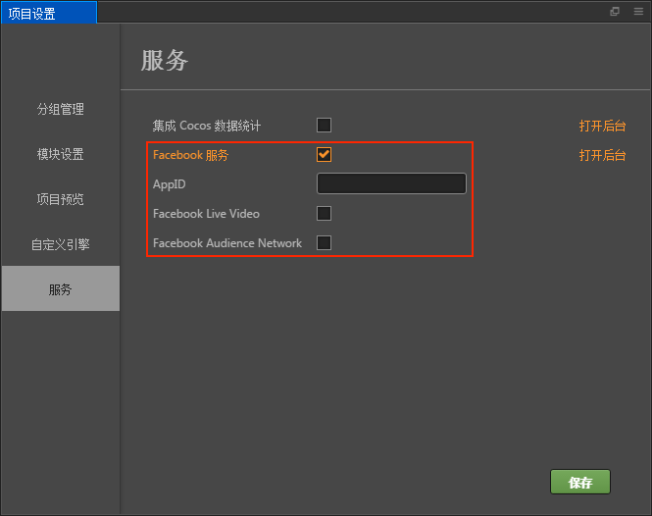This screenshot has width=652, height=516.
Task: Switch to 模块设置 in sidebar
Action: [61, 154]
